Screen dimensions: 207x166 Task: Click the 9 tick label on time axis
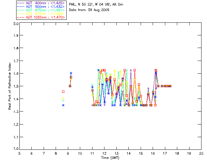coord(68,153)
